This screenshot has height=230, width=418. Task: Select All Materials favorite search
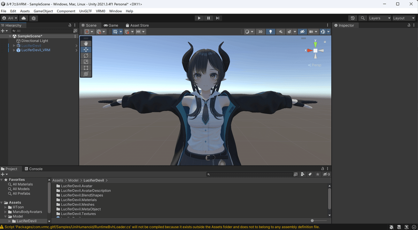point(23,184)
